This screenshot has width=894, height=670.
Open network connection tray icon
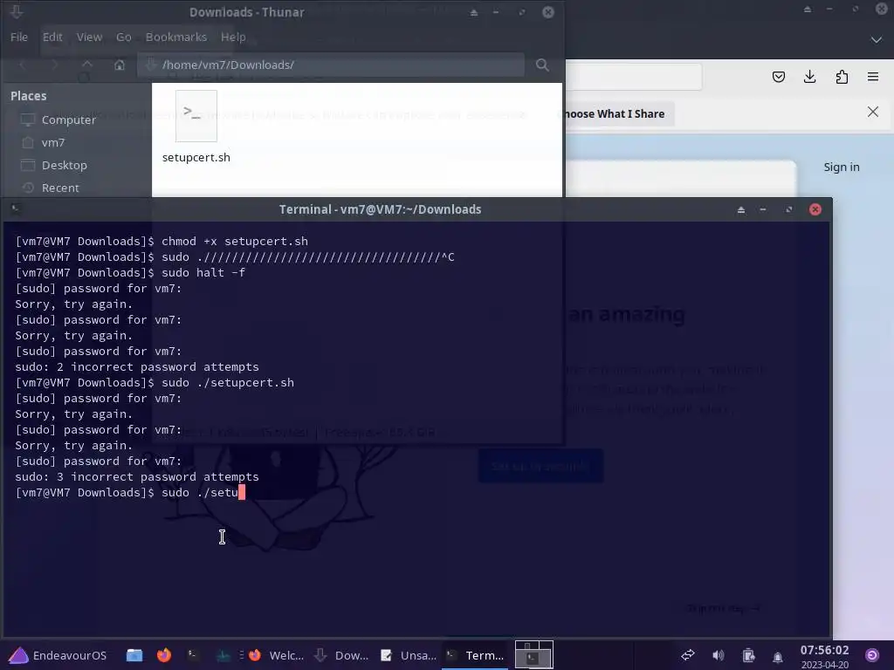tap(688, 655)
